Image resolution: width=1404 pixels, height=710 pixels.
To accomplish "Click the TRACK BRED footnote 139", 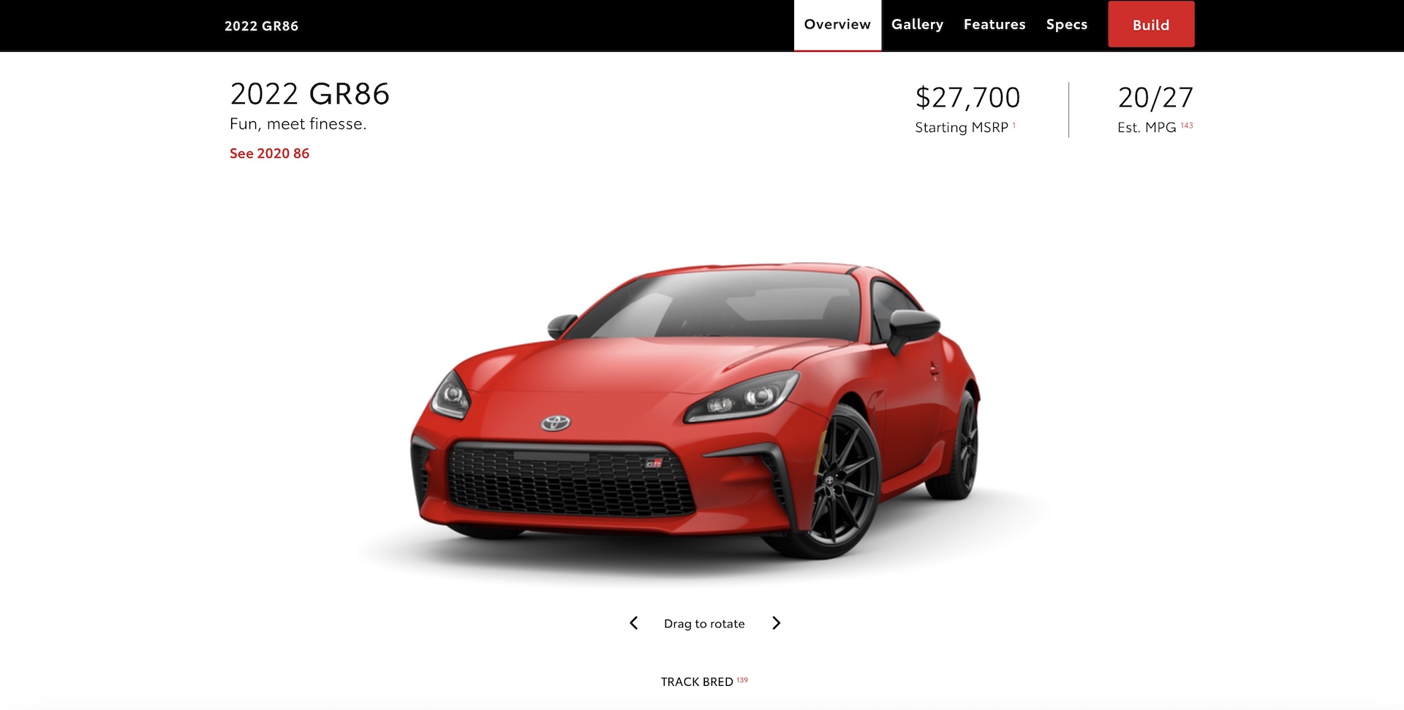I will pos(742,679).
